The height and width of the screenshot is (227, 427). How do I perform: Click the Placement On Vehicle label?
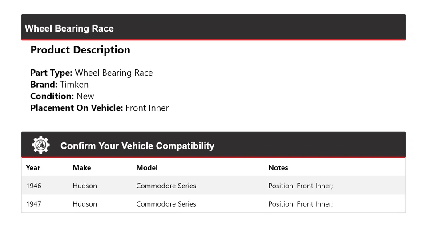(77, 108)
